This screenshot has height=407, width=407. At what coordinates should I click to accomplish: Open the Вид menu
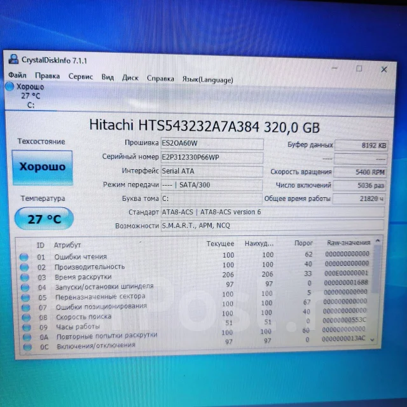(107, 78)
